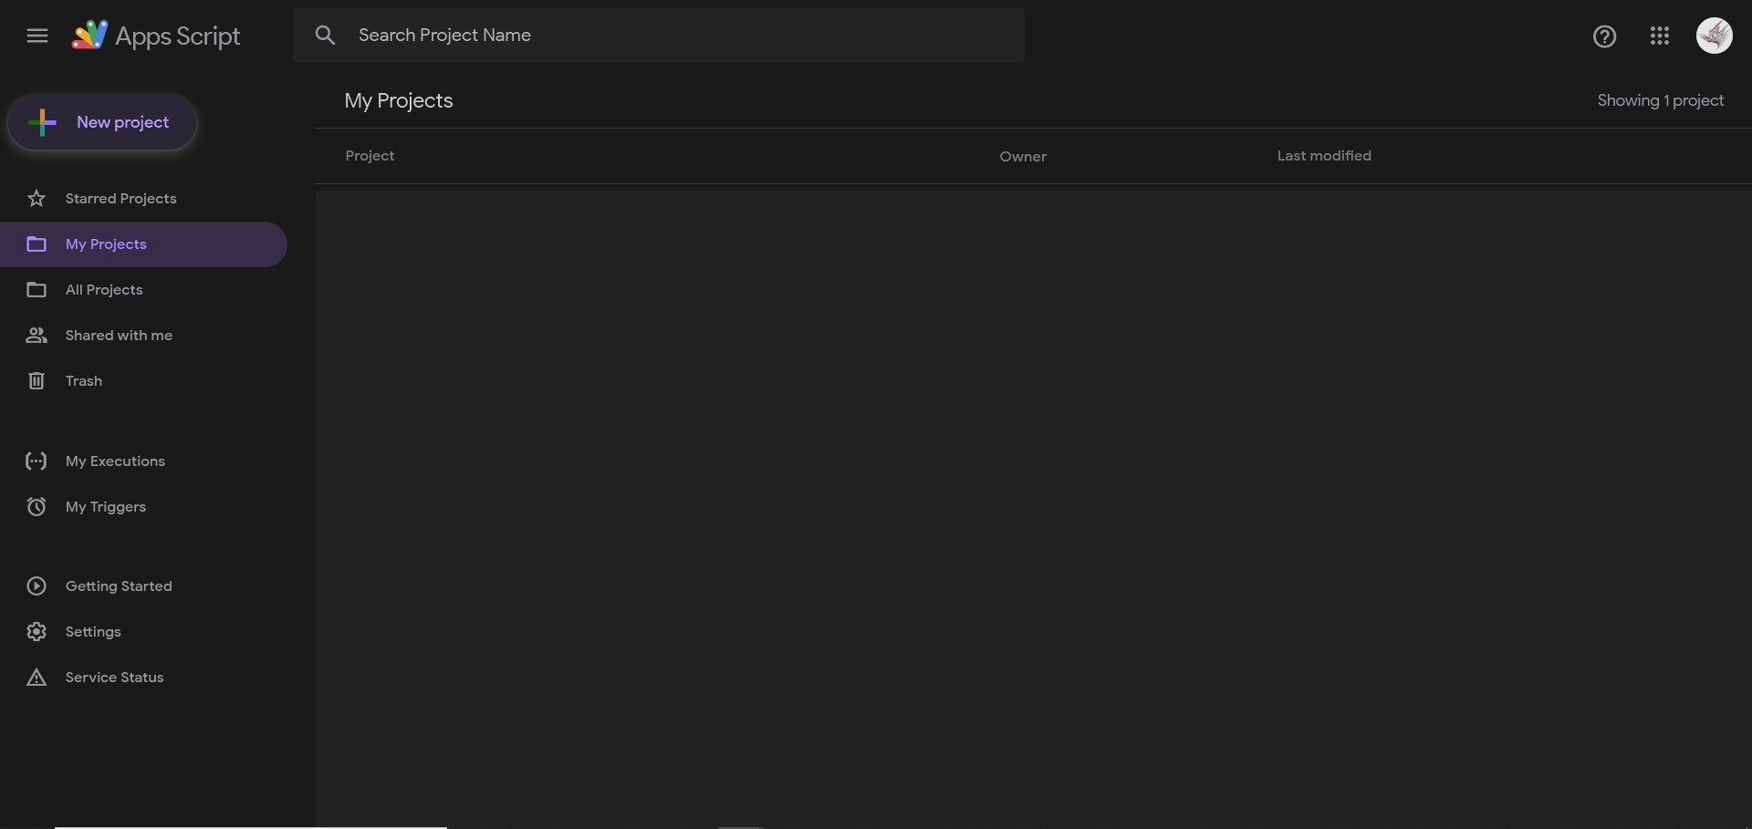Select My Projects in the sidebar
This screenshot has width=1752, height=829.
tap(106, 244)
